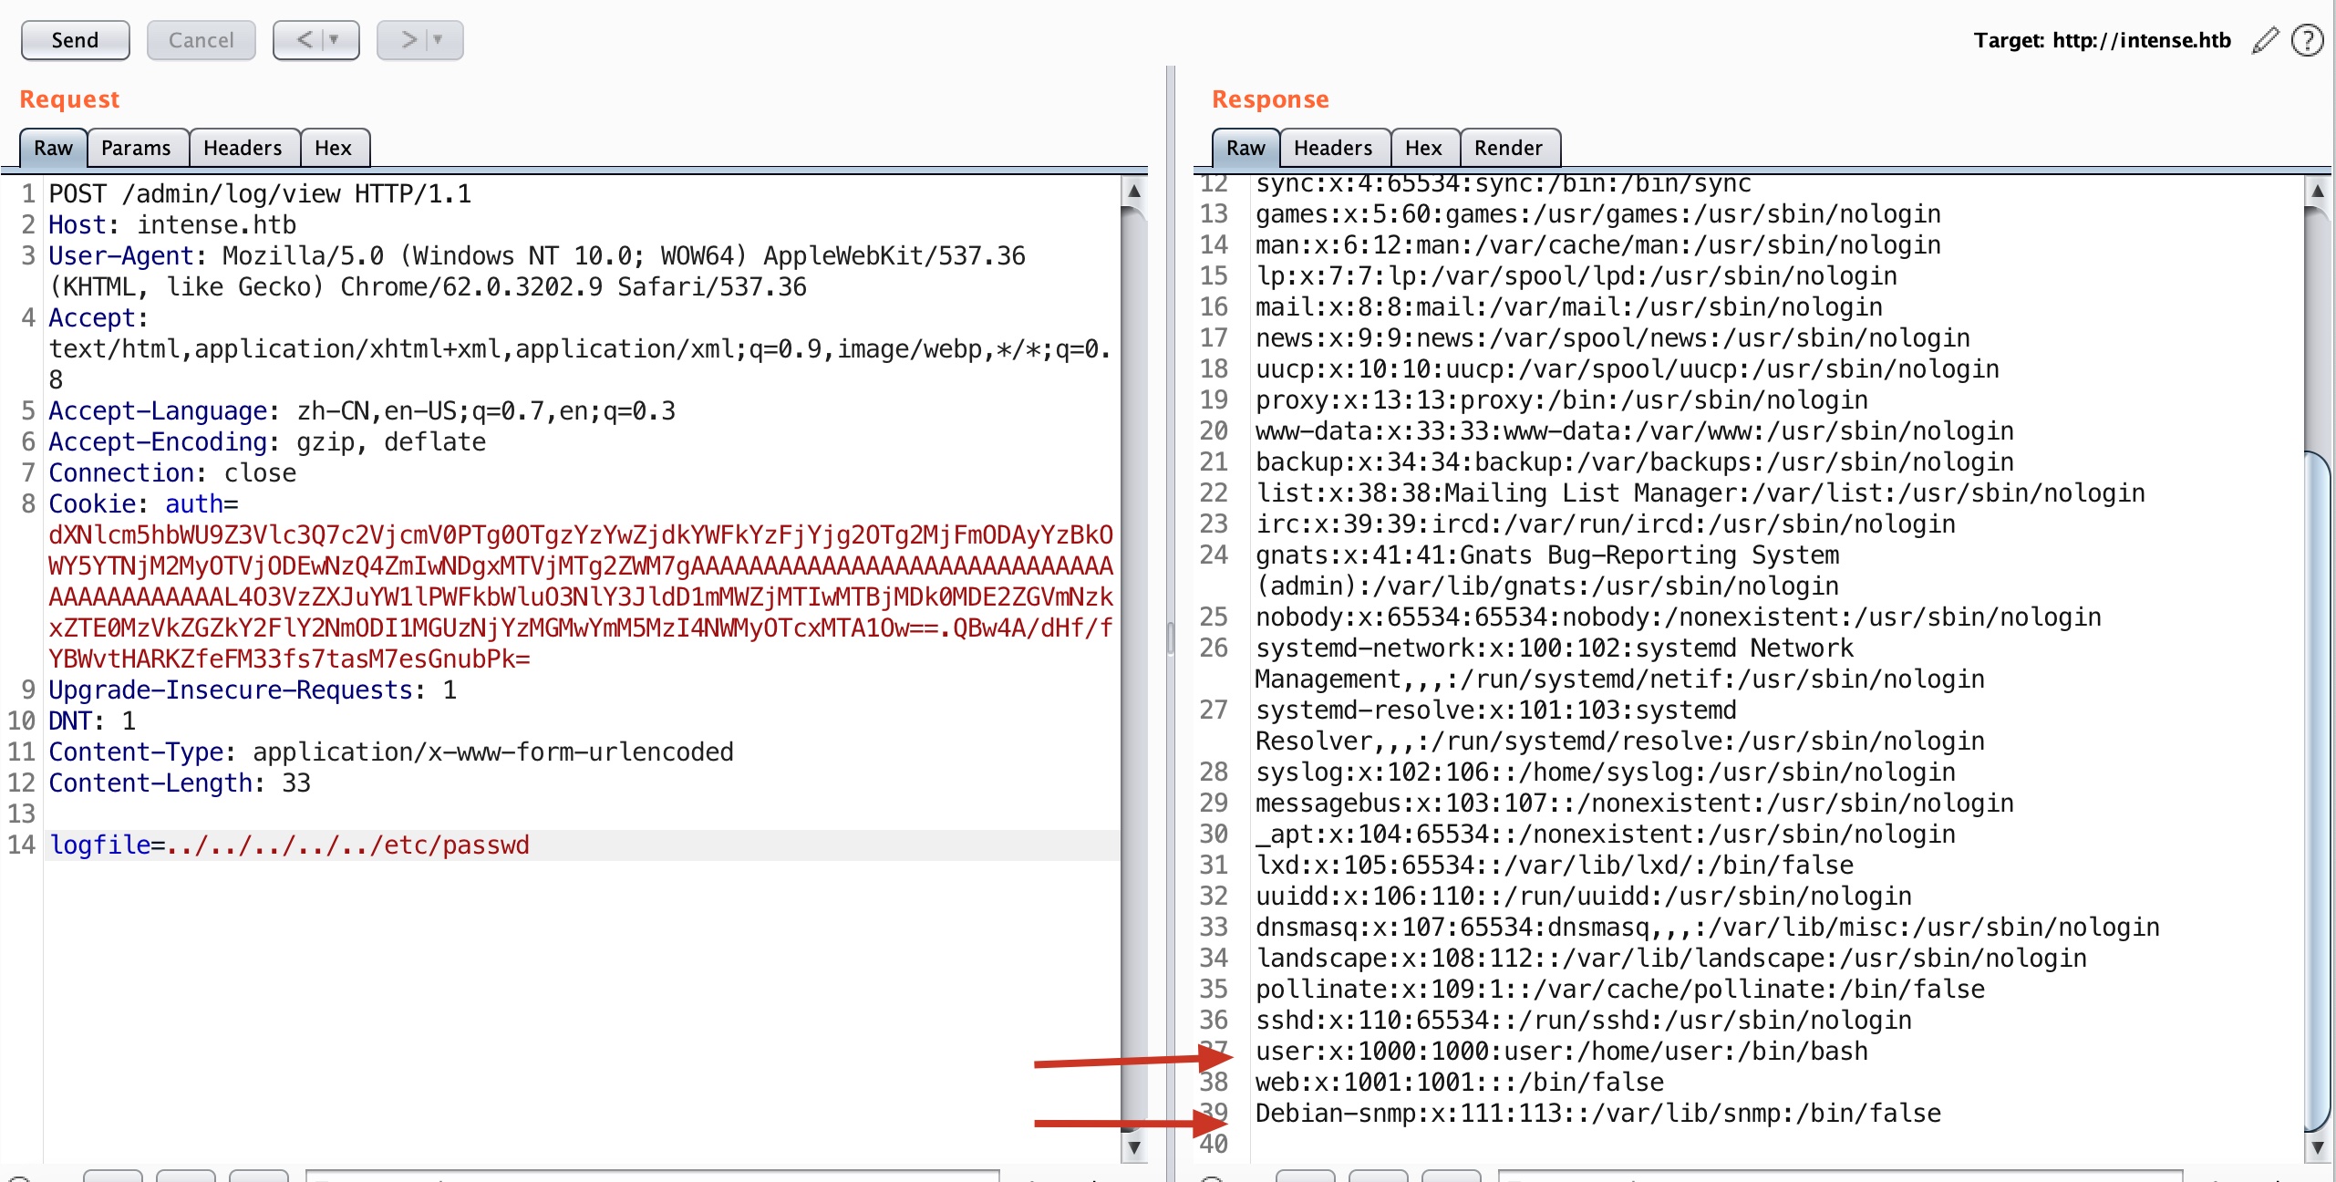This screenshot has width=2336, height=1182.
Task: Expand the forward history dropdown arrow
Action: [x=439, y=40]
